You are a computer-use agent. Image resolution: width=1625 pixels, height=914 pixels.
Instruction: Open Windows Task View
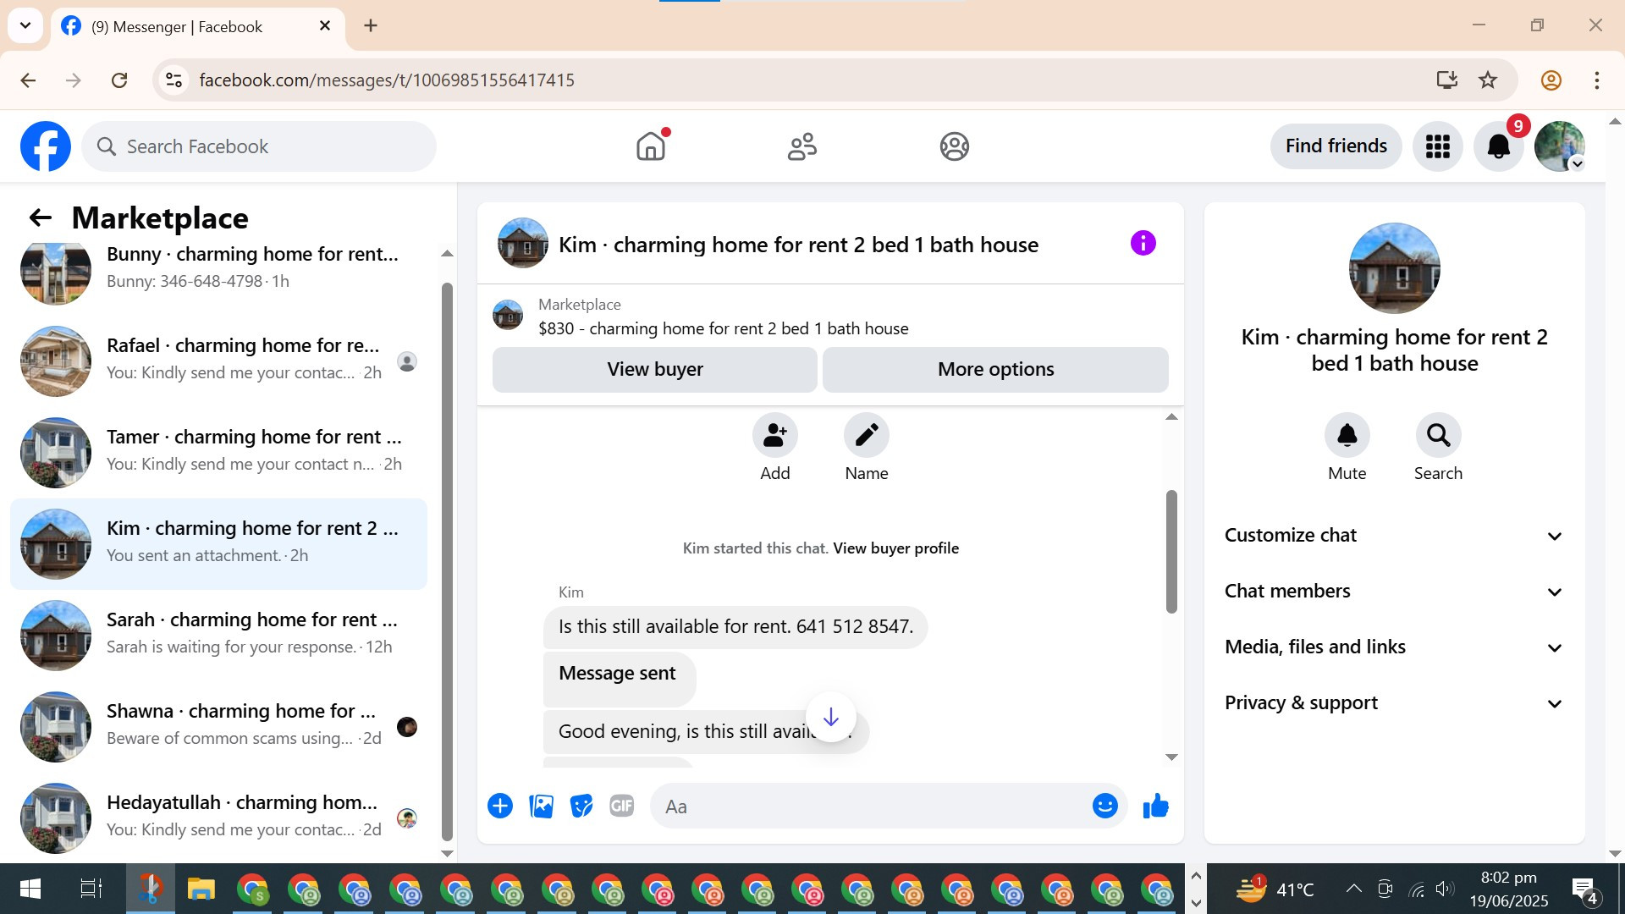tap(91, 889)
